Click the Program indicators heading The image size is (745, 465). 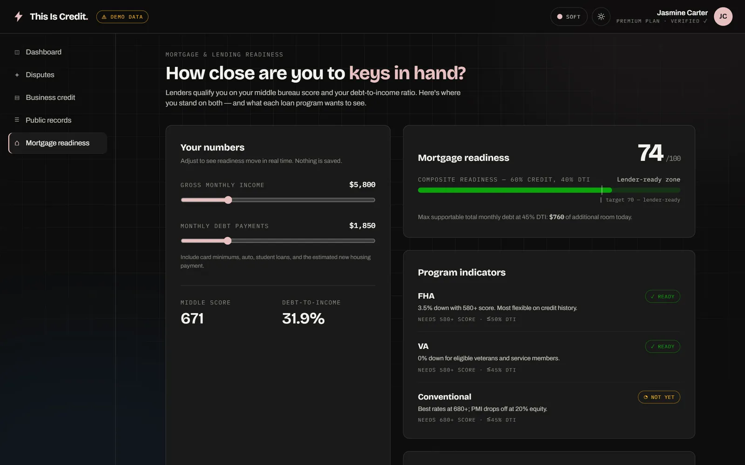[461, 272]
